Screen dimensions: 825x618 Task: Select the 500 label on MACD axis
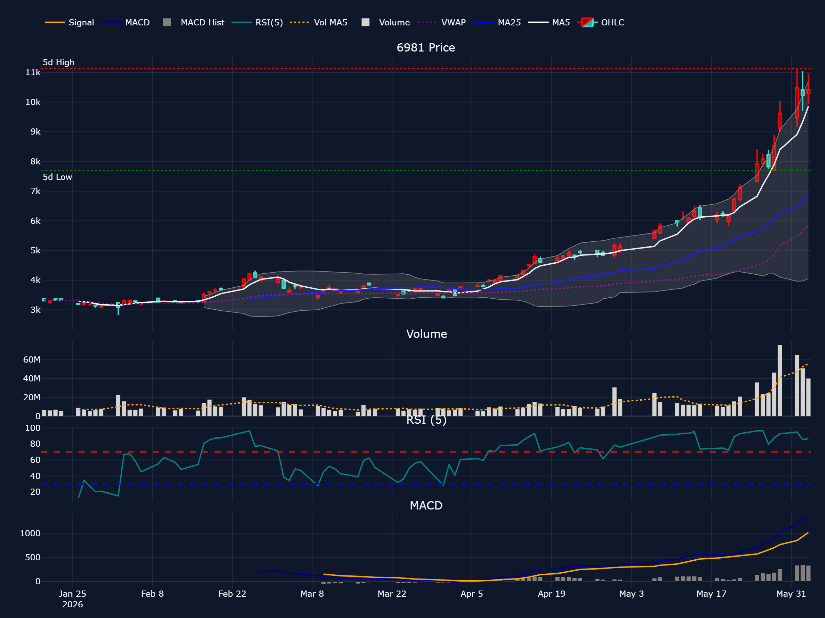click(33, 558)
